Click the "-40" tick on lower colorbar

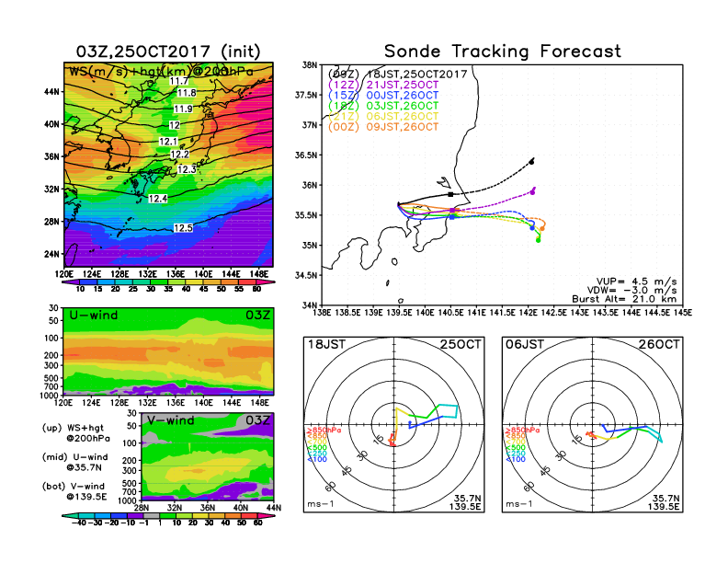(79, 523)
